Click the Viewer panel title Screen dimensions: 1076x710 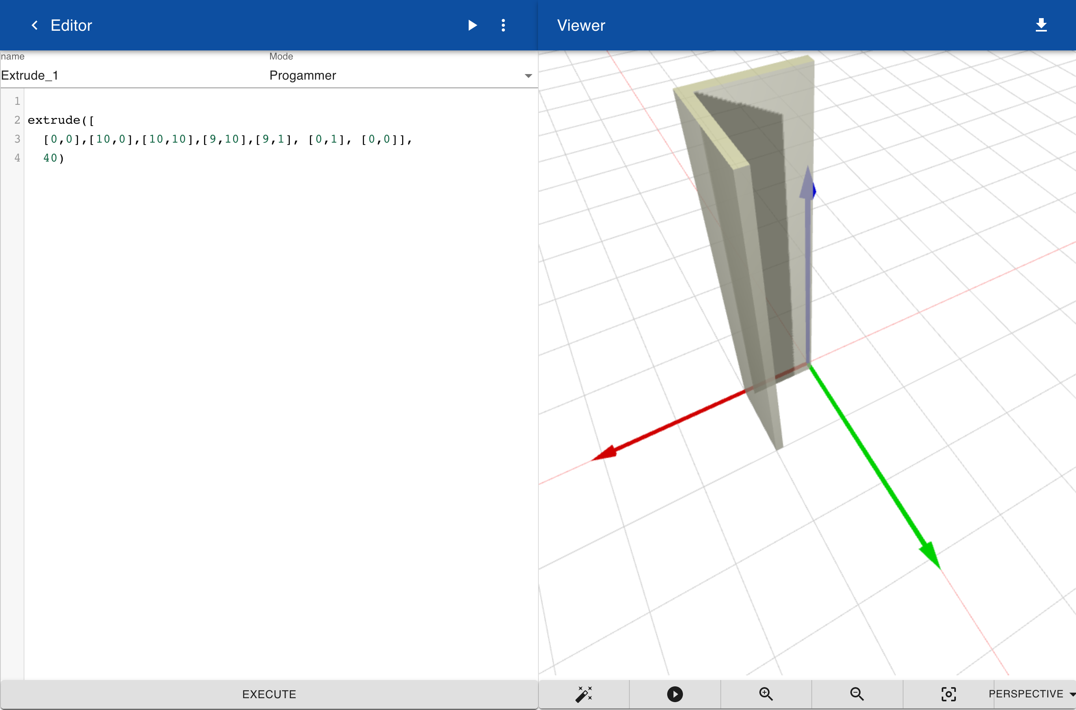click(581, 25)
